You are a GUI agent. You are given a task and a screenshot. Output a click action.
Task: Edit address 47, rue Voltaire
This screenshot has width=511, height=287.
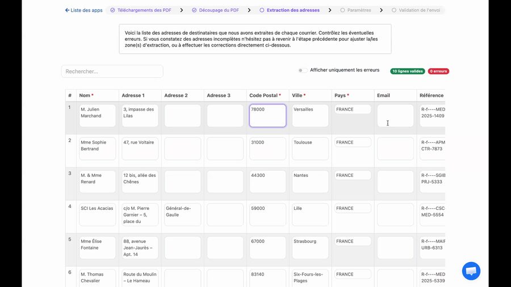pyautogui.click(x=140, y=149)
